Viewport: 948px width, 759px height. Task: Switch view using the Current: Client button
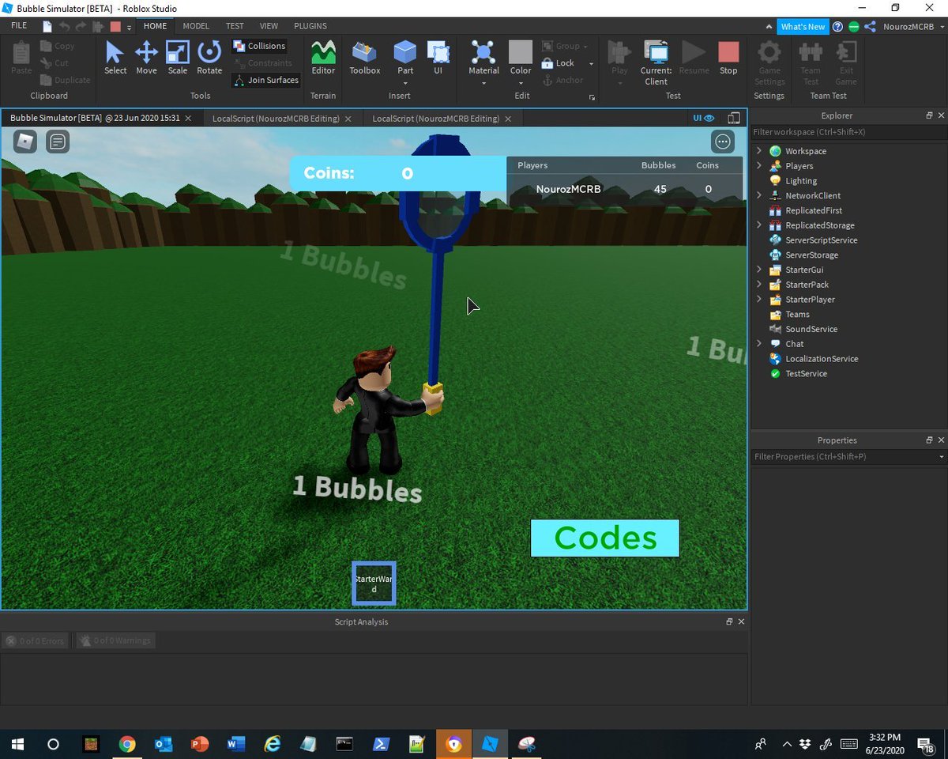pos(656,62)
